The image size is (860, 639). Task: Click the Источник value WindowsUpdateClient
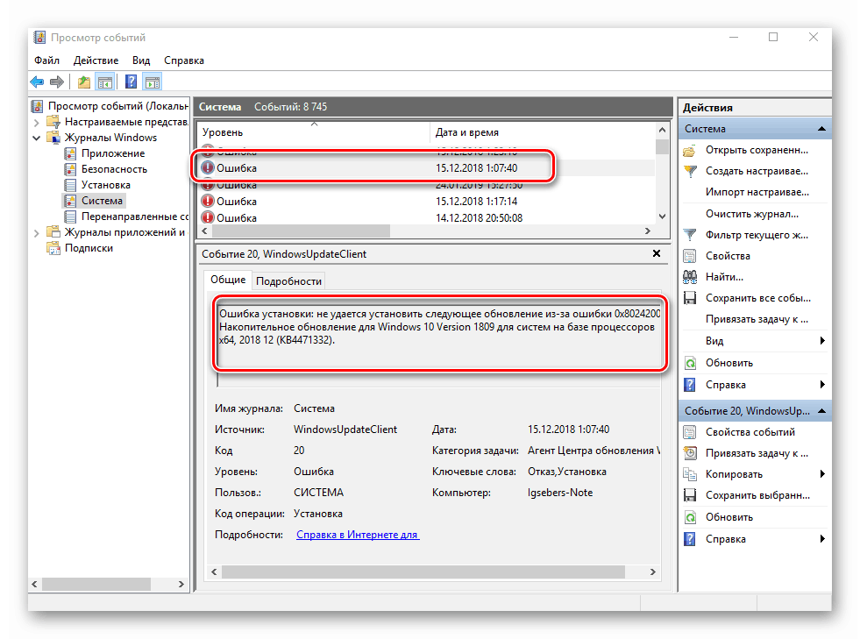[345, 430]
